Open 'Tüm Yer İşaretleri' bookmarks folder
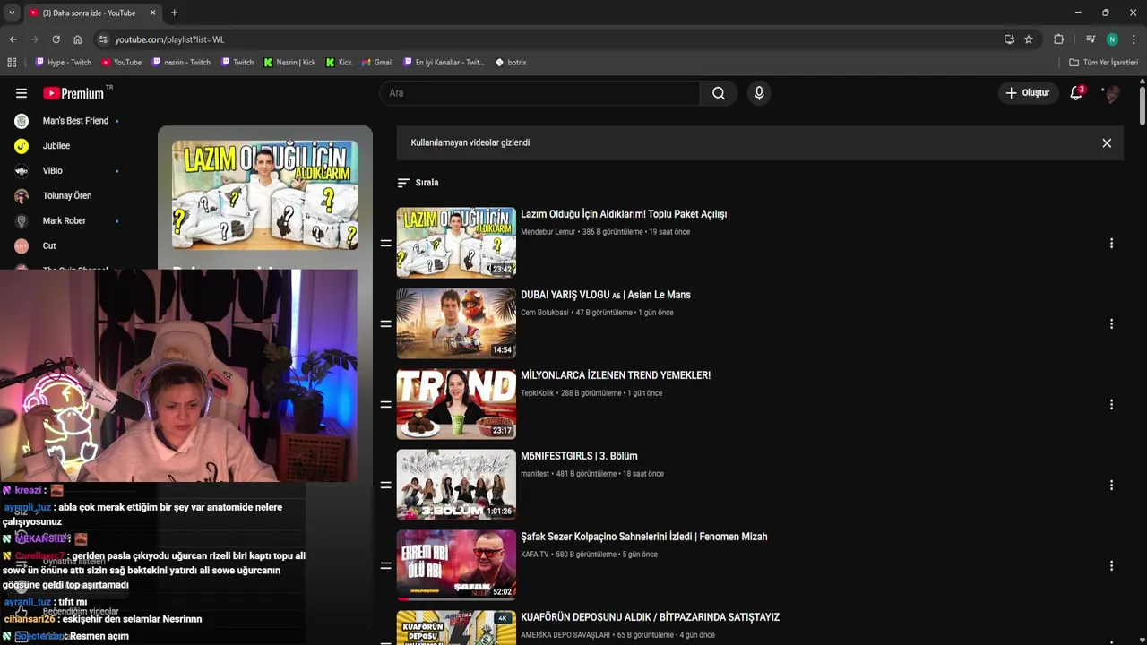 click(x=1103, y=63)
